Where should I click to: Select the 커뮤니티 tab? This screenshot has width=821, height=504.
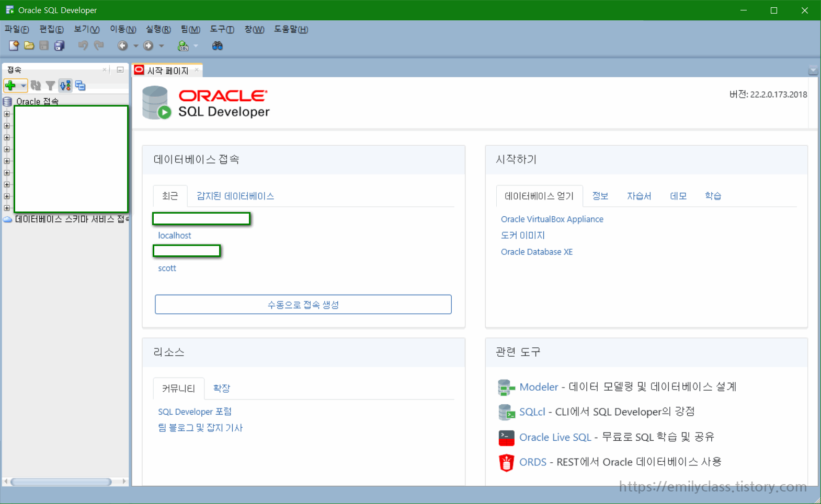click(178, 388)
